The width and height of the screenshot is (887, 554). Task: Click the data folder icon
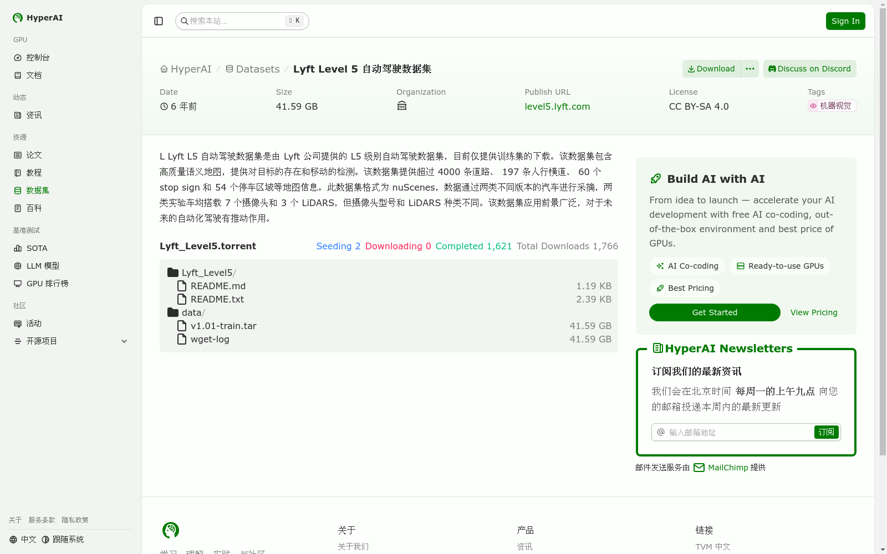coord(173,312)
